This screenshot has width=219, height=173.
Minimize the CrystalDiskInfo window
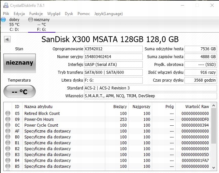[x=182, y=6]
